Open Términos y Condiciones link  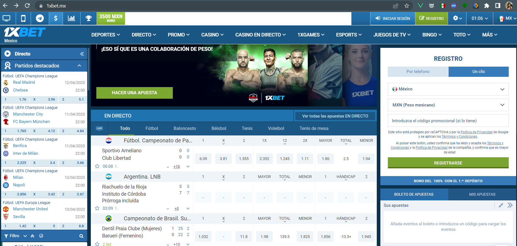[459, 137]
